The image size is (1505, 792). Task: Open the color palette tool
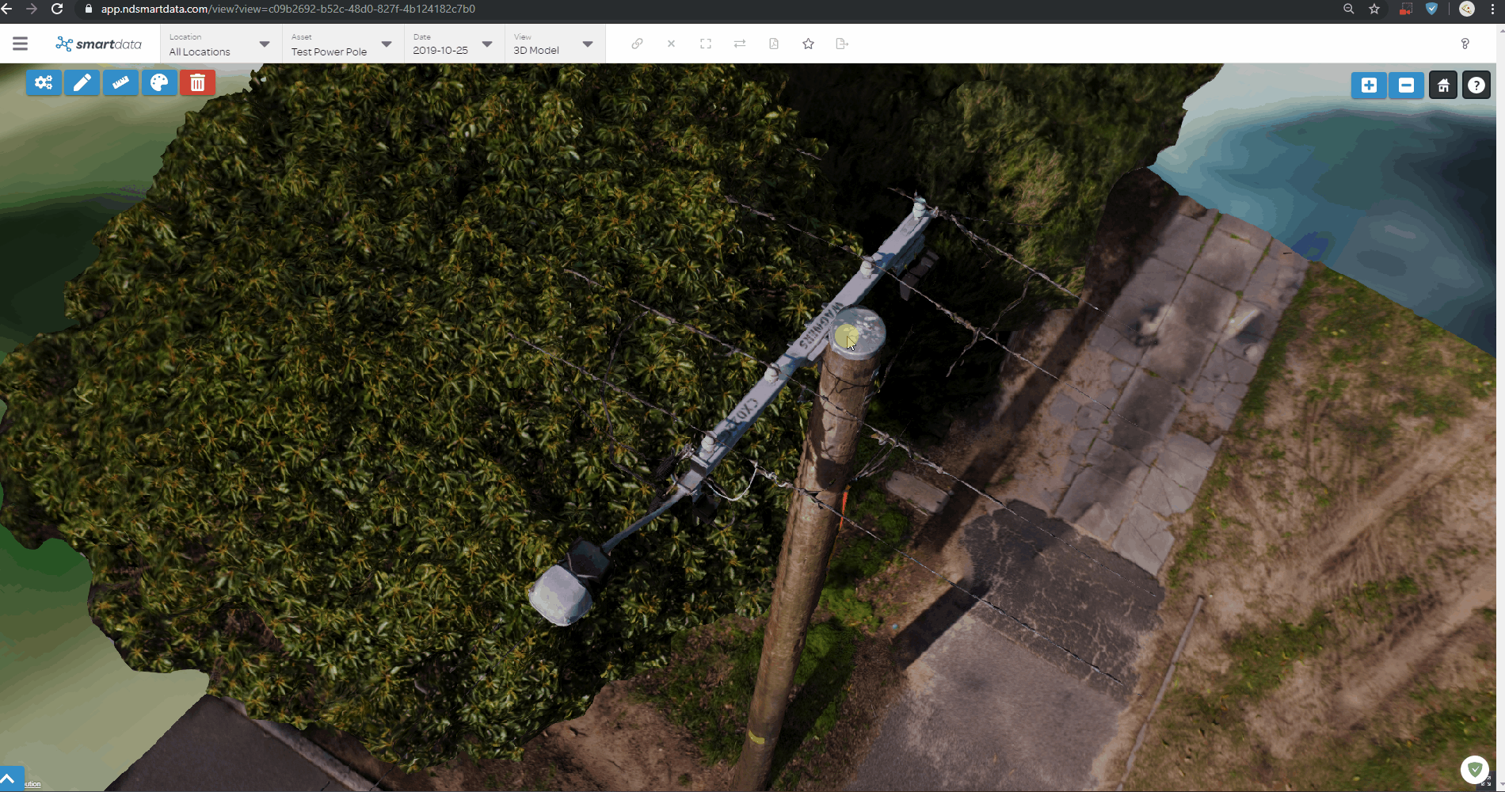click(159, 82)
